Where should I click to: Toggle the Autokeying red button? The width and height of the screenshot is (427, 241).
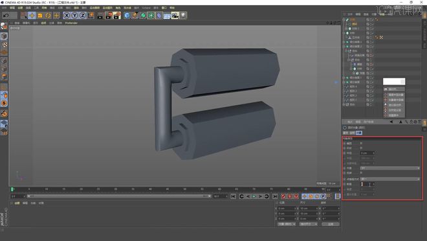289,196
